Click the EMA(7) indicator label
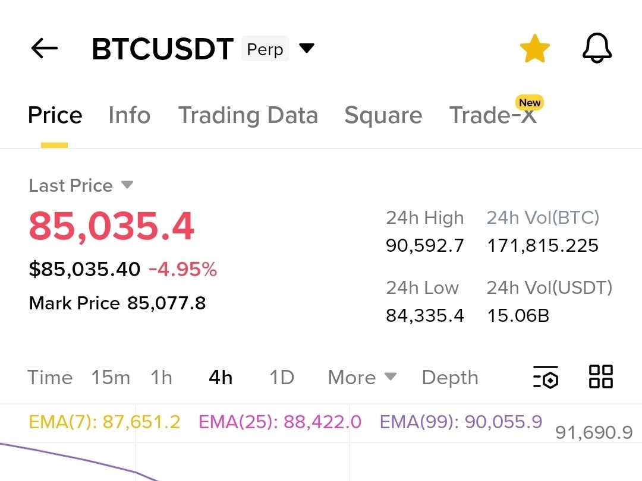 pos(105,422)
